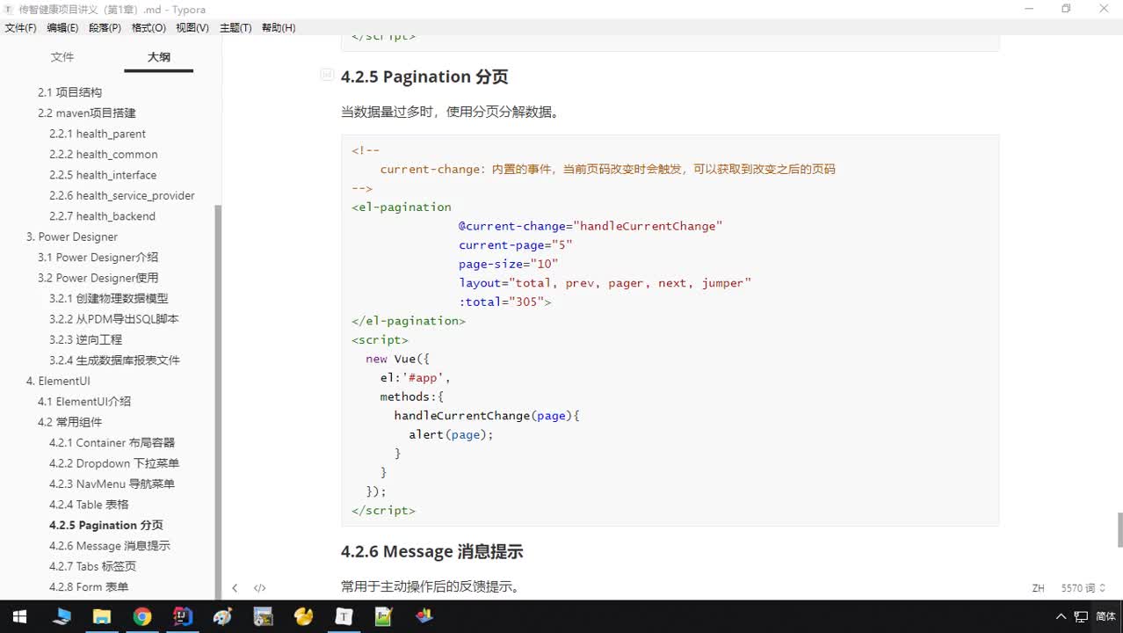Jump to 4. ElementUI chapter
This screenshot has width=1123, height=633.
click(58, 382)
